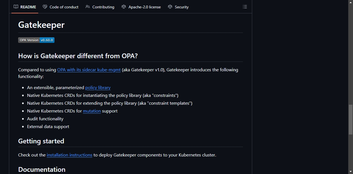The height and width of the screenshot is (174, 353).
Task: Select the Security tab
Action: click(x=178, y=7)
